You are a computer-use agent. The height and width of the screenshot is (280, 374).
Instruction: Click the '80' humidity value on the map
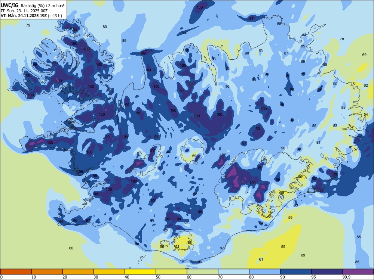[105, 27]
